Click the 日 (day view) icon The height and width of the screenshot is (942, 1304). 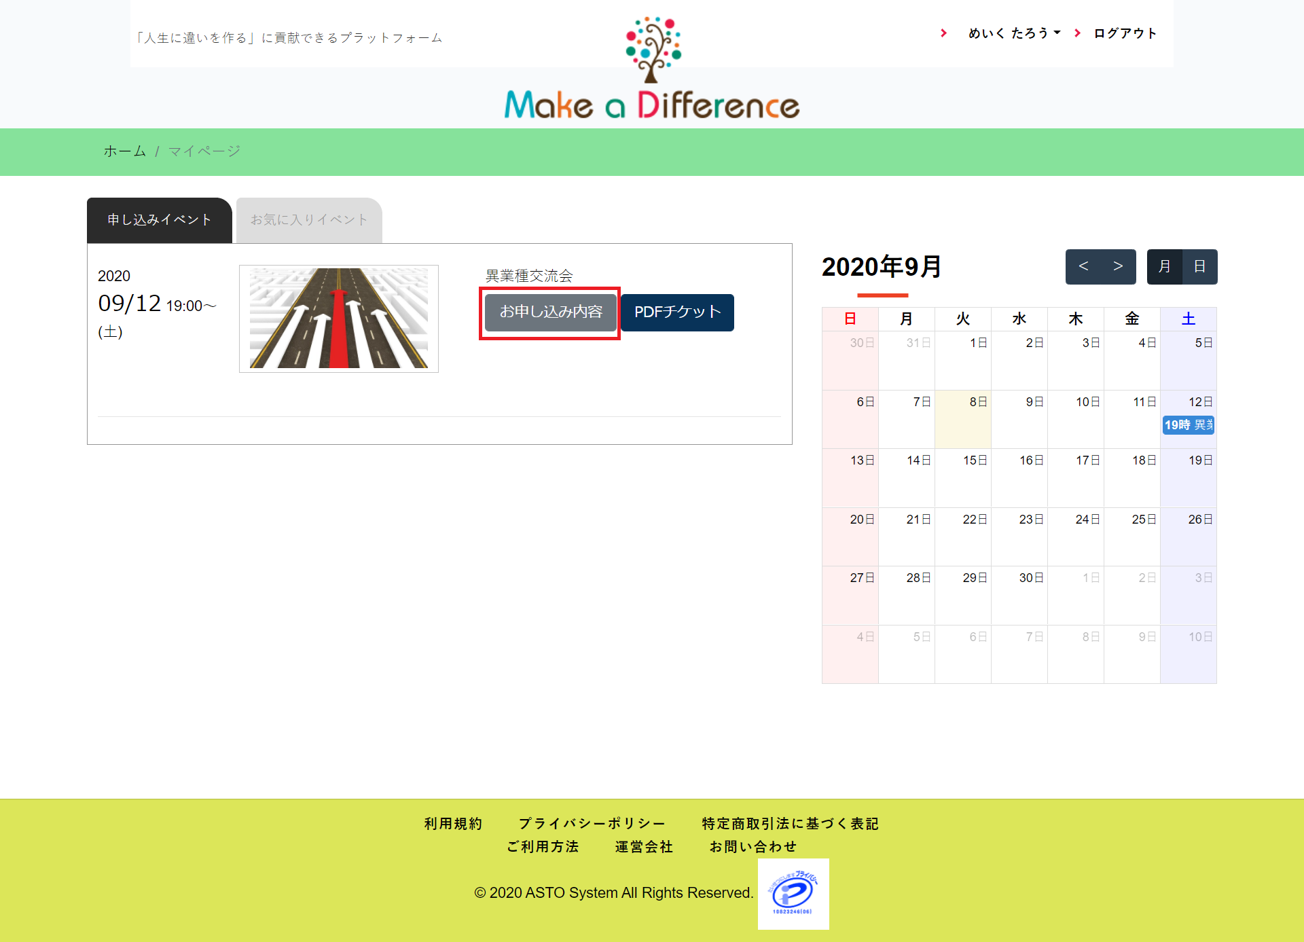click(1199, 266)
